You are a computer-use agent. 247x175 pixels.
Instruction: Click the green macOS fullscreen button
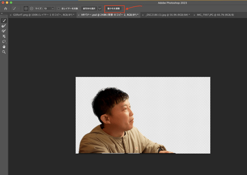coord(11,2)
